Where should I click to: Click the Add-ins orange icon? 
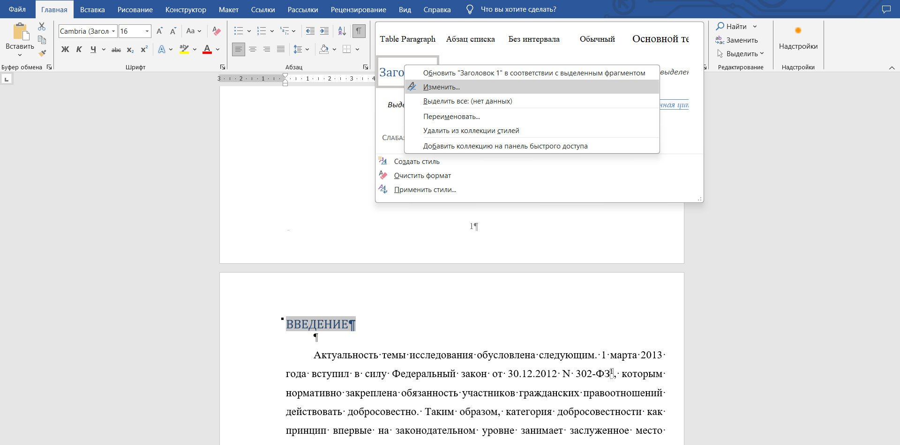click(x=798, y=30)
